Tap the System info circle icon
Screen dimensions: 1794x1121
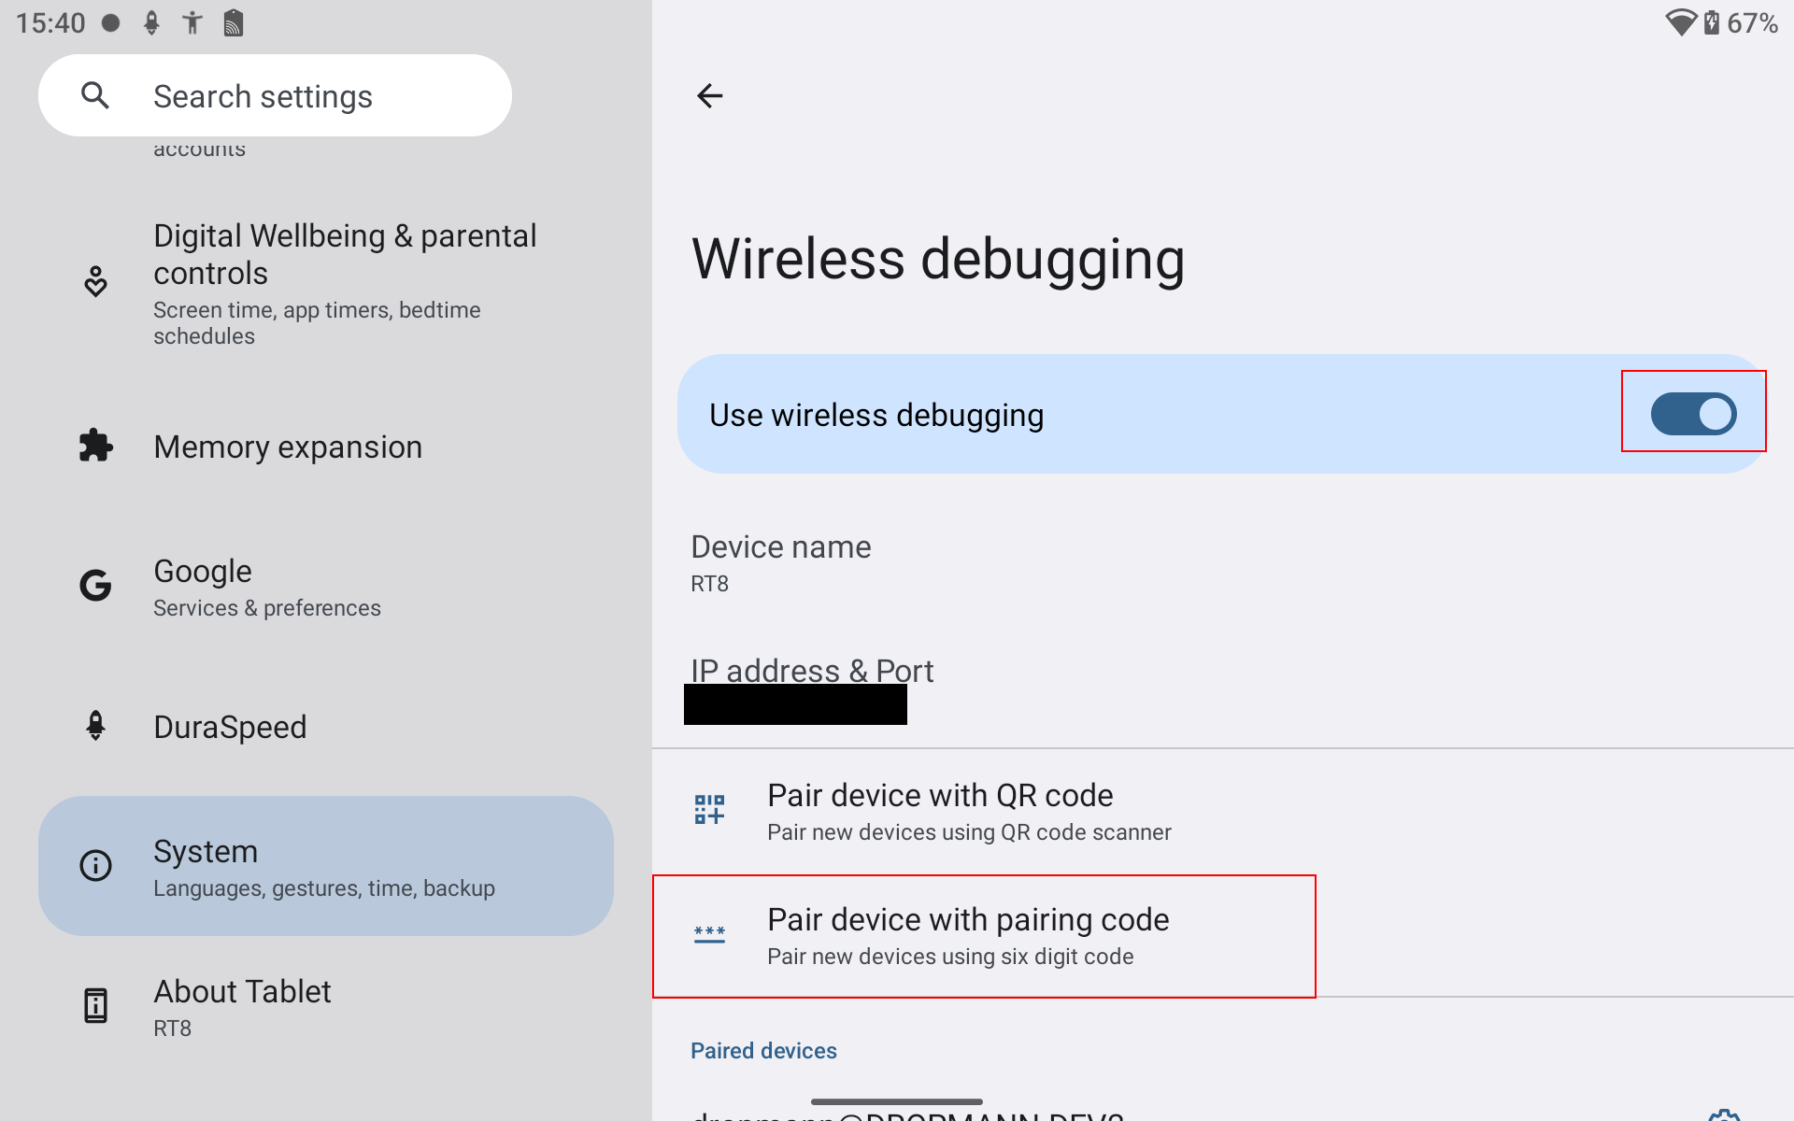pyautogui.click(x=95, y=866)
